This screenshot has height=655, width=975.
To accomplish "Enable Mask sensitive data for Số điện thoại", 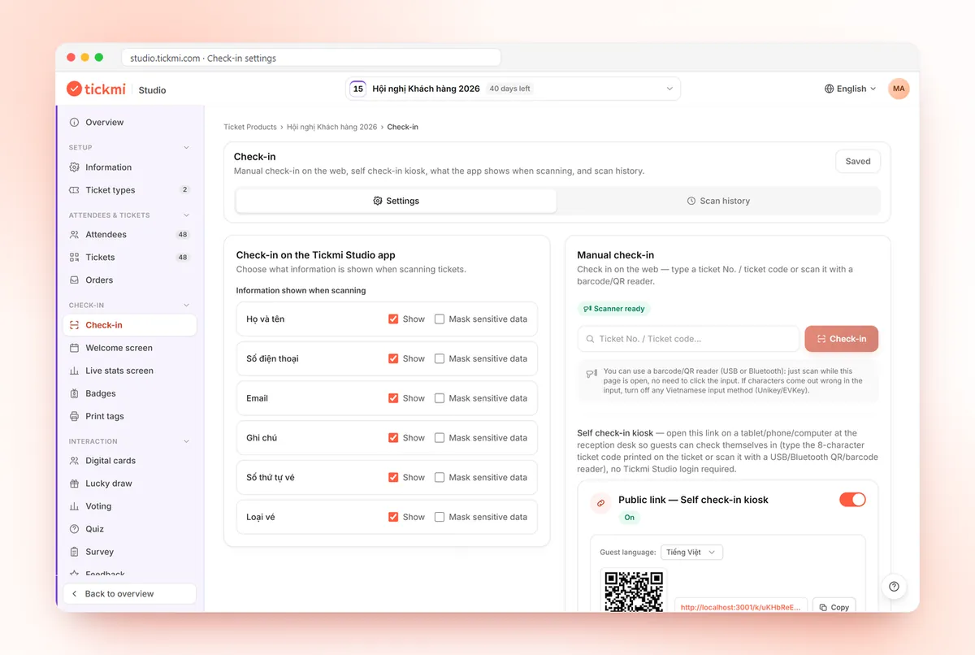I will click(x=440, y=358).
